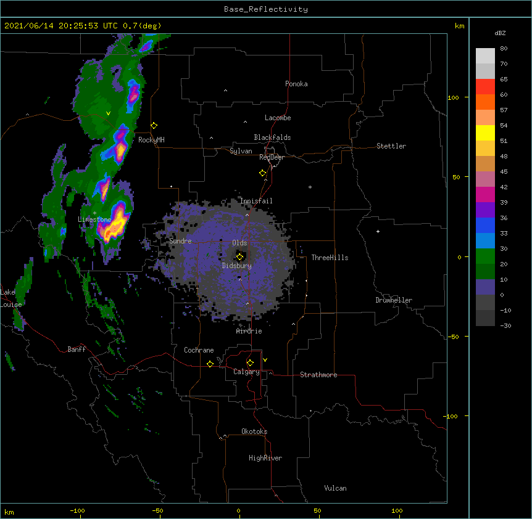Click the white plus marker north of Drumheller
532x519 pixels.
pyautogui.click(x=378, y=231)
